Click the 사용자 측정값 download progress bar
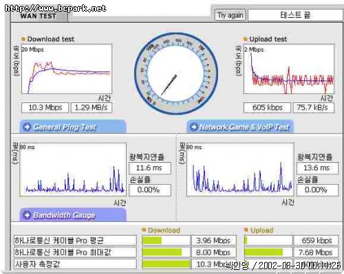The width and height of the screenshot is (344, 274). point(166,264)
